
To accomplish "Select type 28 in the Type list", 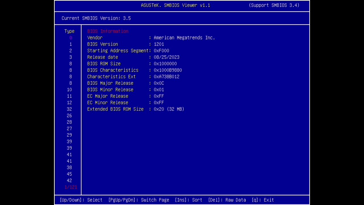I will 69,122.
